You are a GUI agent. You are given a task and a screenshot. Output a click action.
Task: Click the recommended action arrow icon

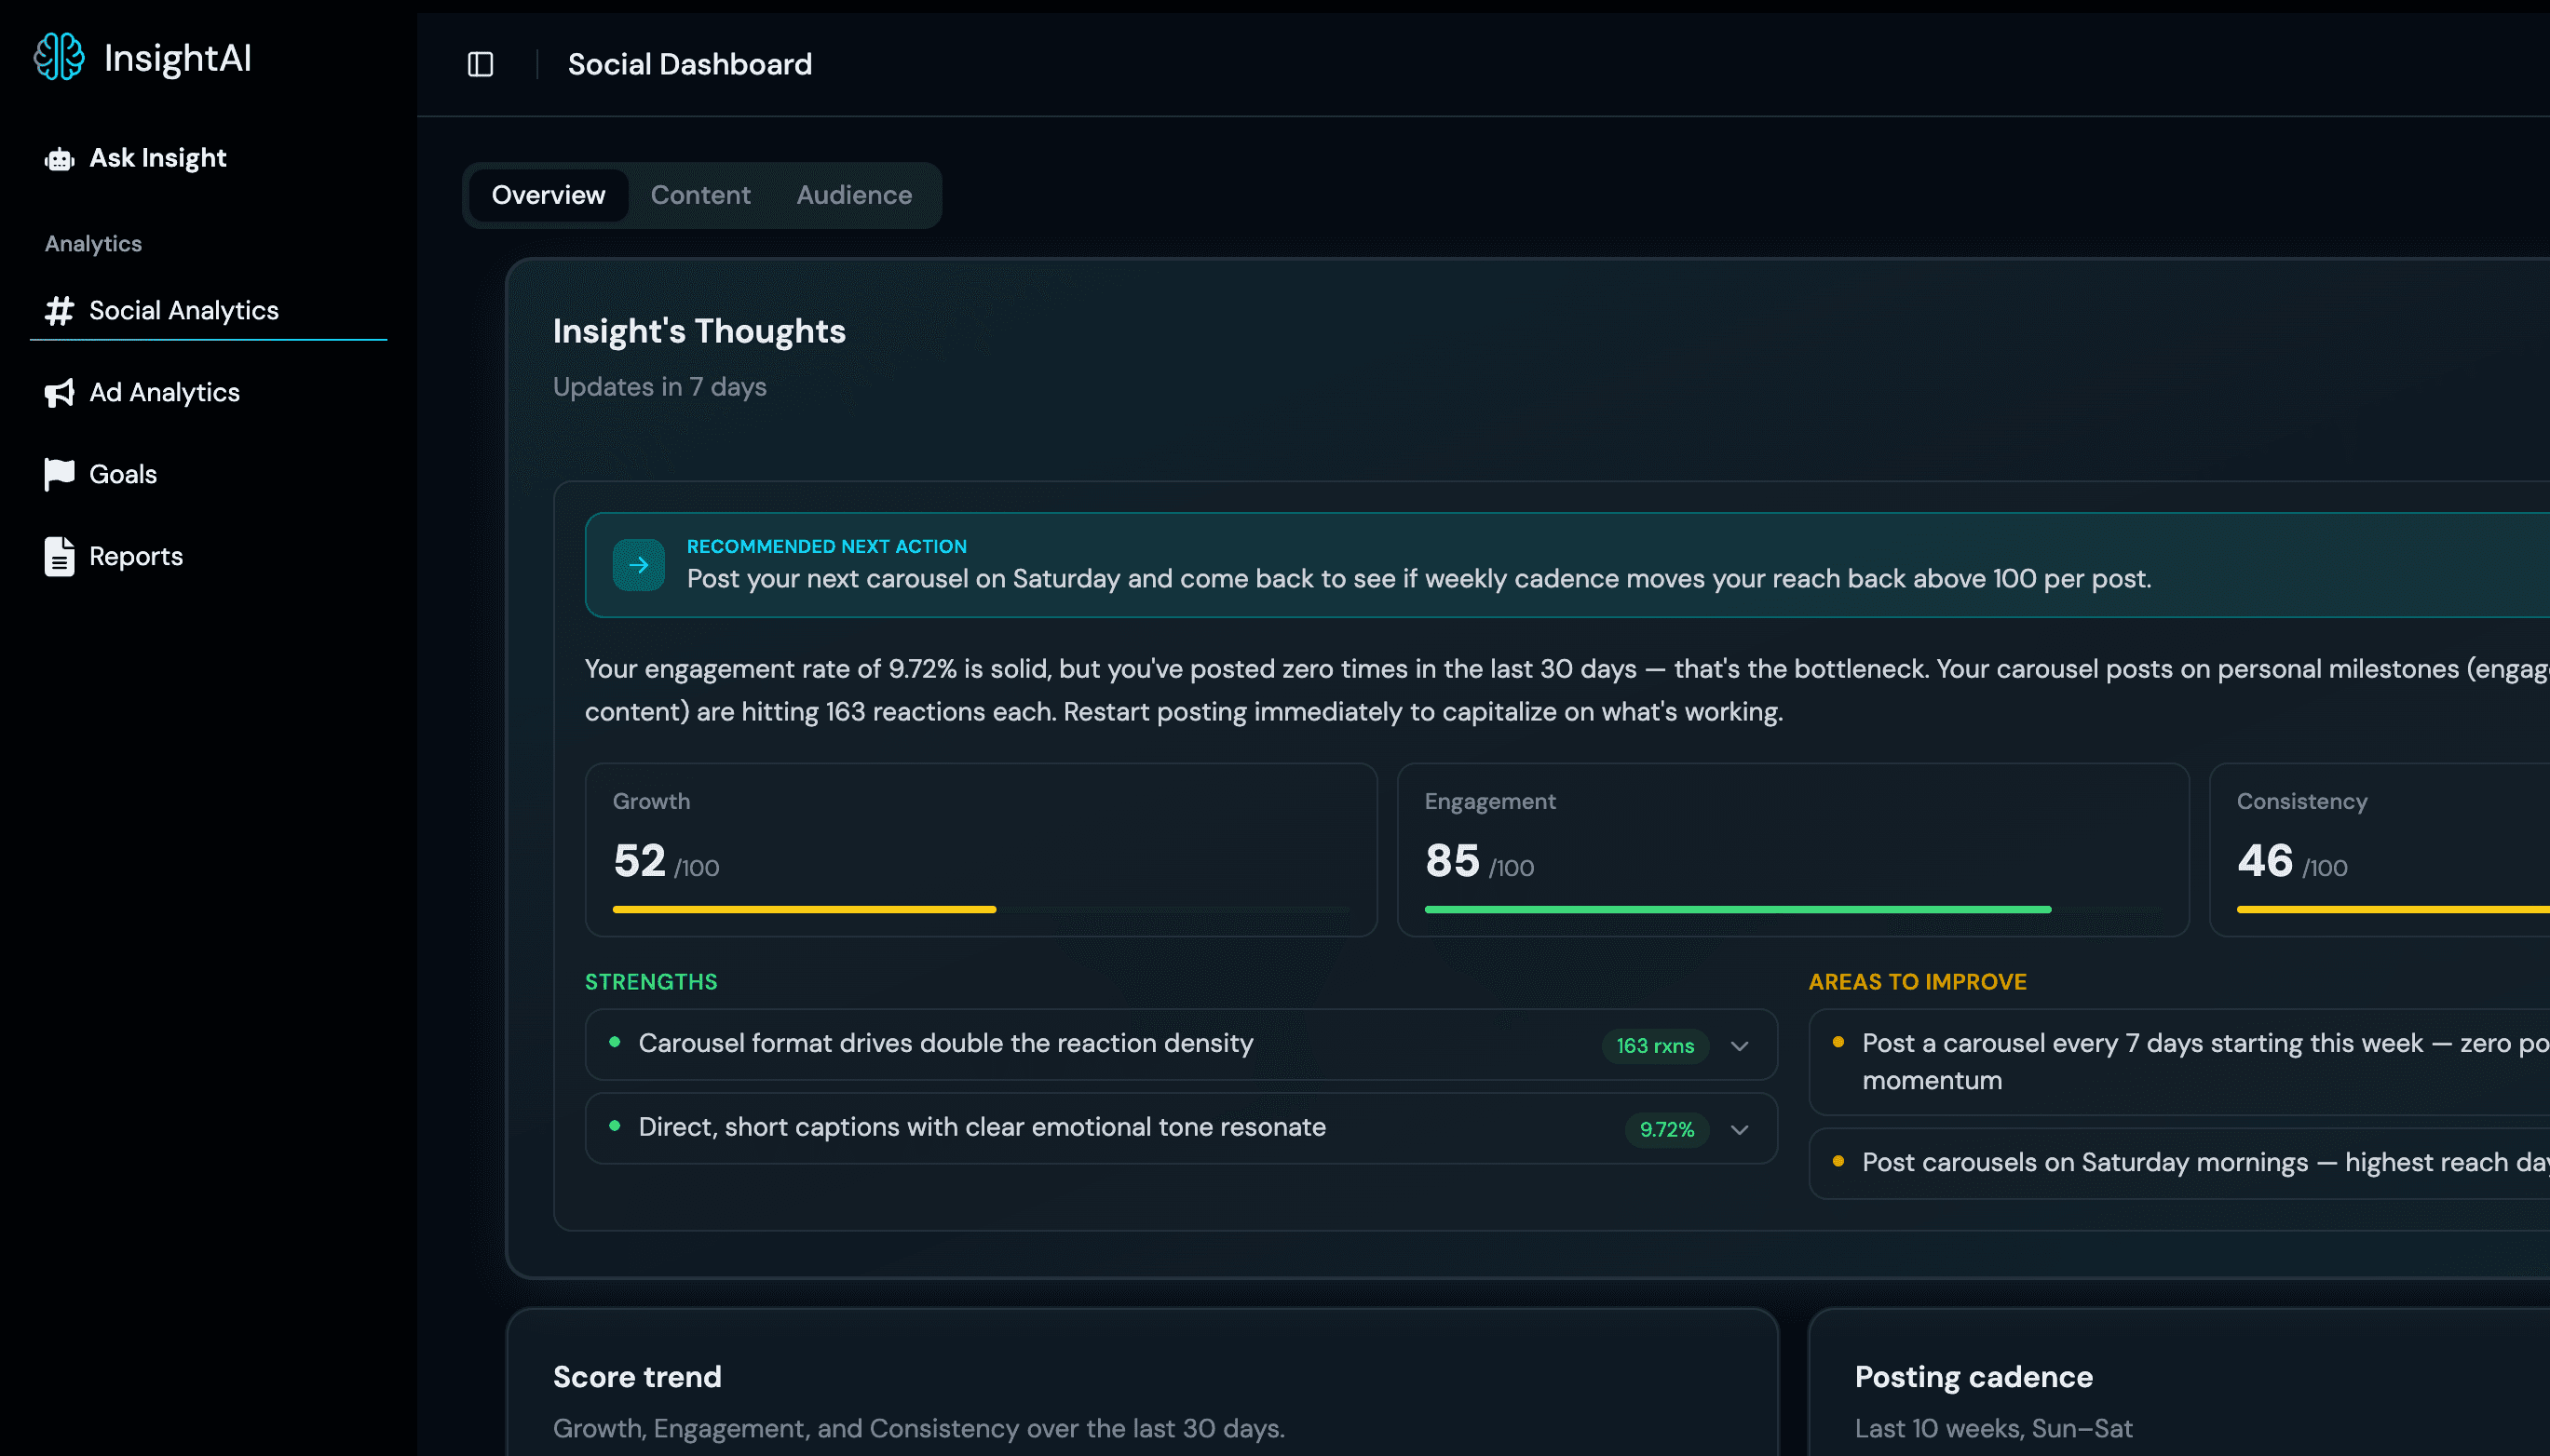[638, 565]
